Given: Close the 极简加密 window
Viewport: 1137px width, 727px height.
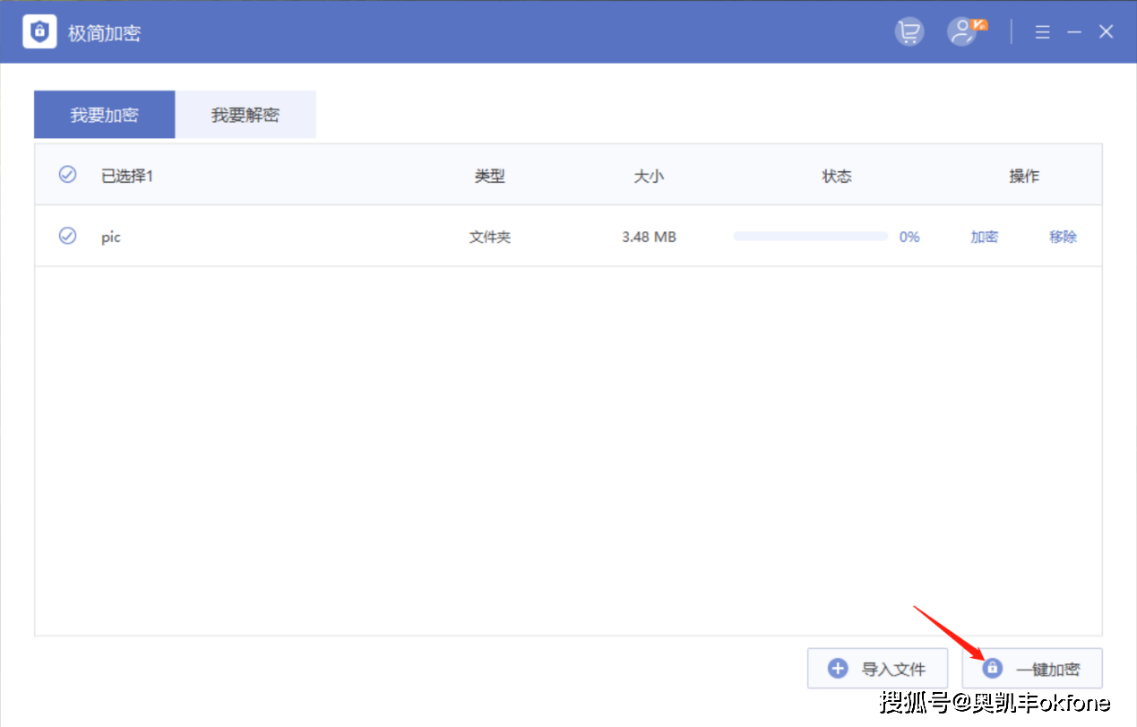Looking at the screenshot, I should tap(1107, 32).
